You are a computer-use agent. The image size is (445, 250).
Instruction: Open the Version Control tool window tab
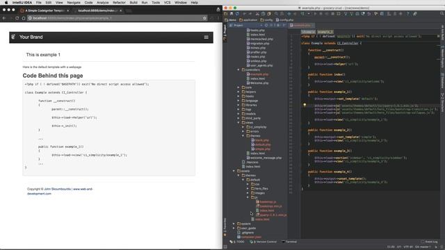click(x=264, y=242)
